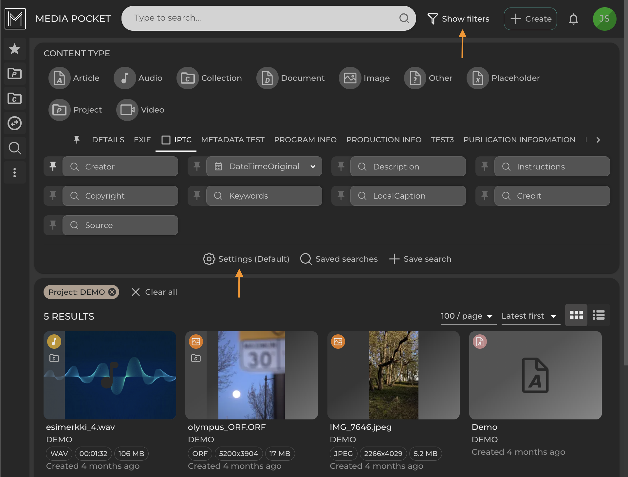The height and width of the screenshot is (477, 628).
Task: Toggle Video content type filter
Action: click(x=140, y=110)
